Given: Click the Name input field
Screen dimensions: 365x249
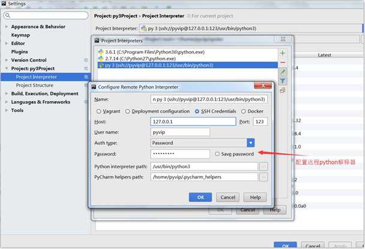Looking at the screenshot, I should pyautogui.click(x=209, y=99).
